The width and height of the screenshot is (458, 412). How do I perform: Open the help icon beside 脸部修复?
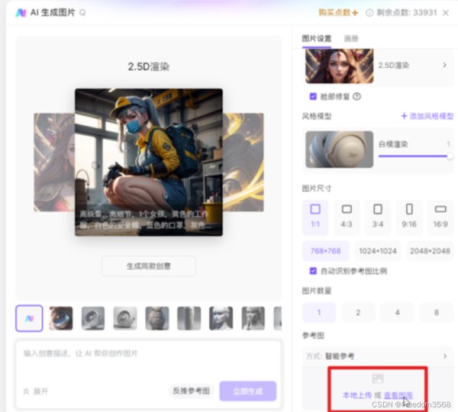coord(356,96)
